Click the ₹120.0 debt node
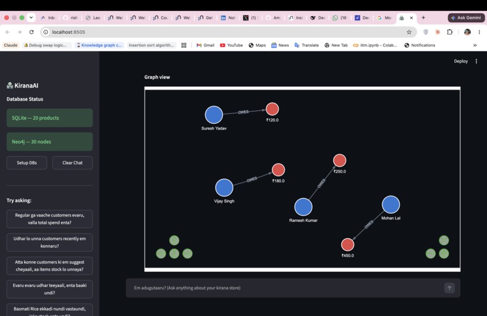 click(x=272, y=109)
